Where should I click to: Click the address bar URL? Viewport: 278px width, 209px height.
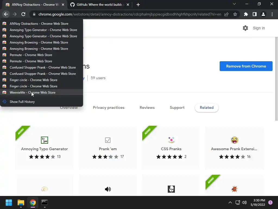click(129, 14)
